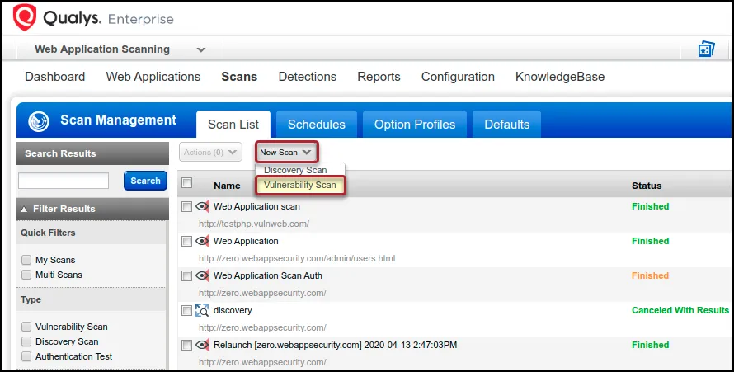Open the Configuration menu
The width and height of the screenshot is (734, 372).
click(x=458, y=76)
